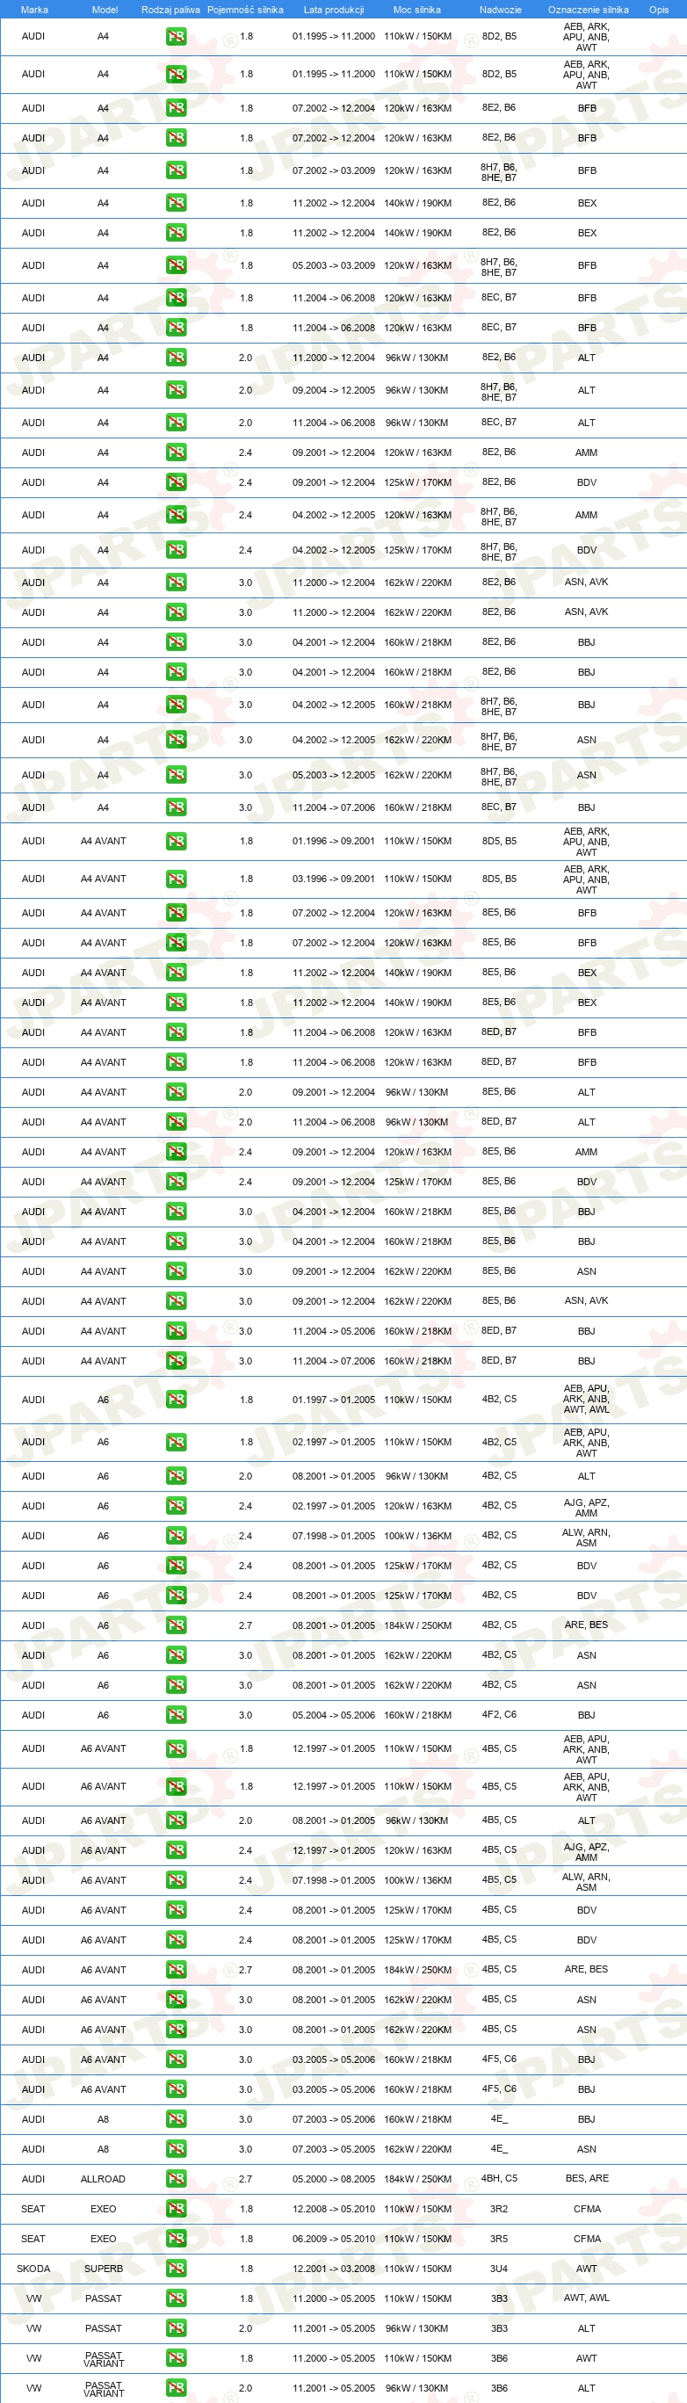The height and width of the screenshot is (2403, 687).
Task: Click the Marka column header
Action: click(33, 10)
